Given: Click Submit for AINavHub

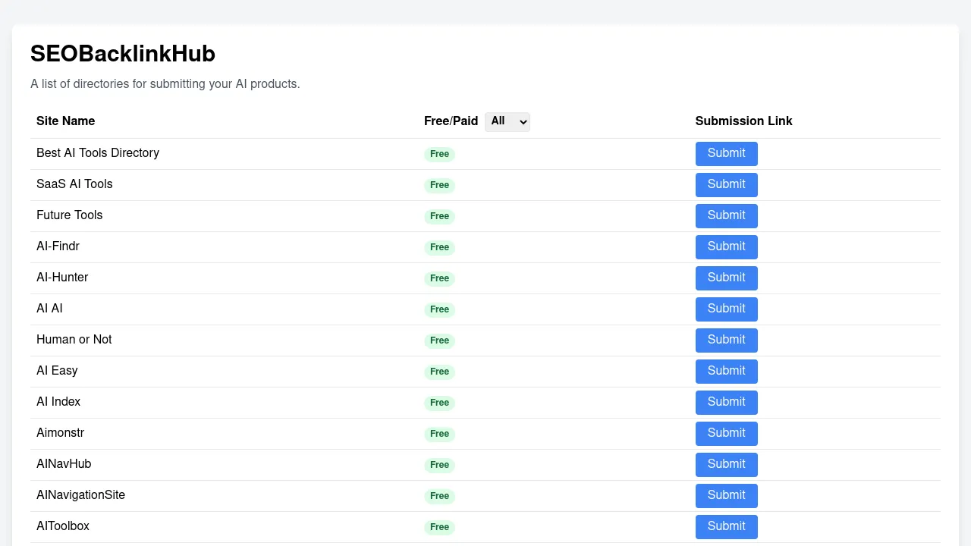Looking at the screenshot, I should click(x=726, y=464).
